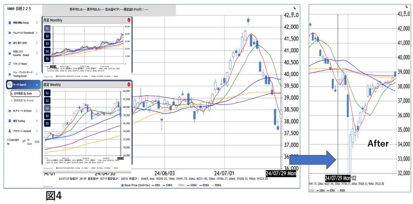The image size is (413, 204).
Task: Click the Favorite Brand icon
Action: click(x=10, y=54)
